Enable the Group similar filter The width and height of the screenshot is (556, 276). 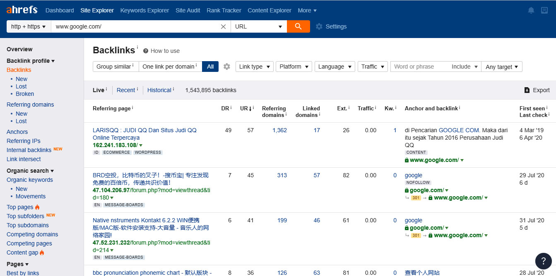pos(115,66)
